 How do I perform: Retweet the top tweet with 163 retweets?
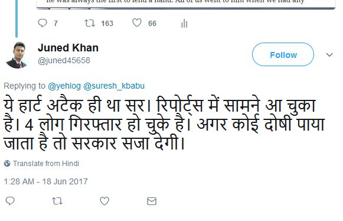coord(90,23)
